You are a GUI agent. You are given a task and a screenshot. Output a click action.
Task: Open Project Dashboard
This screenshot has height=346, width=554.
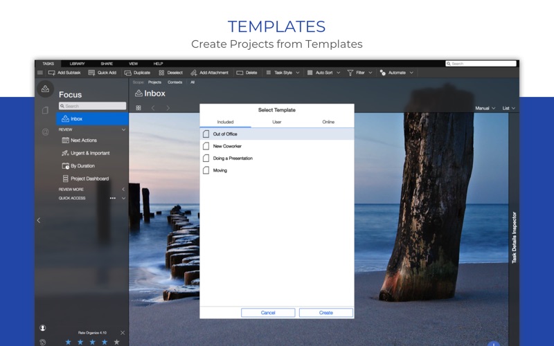[x=85, y=179]
